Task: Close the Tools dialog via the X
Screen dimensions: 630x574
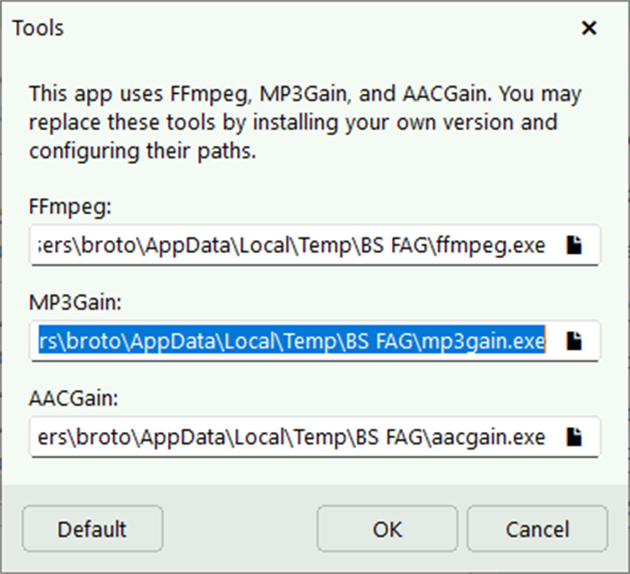Action: point(588,28)
